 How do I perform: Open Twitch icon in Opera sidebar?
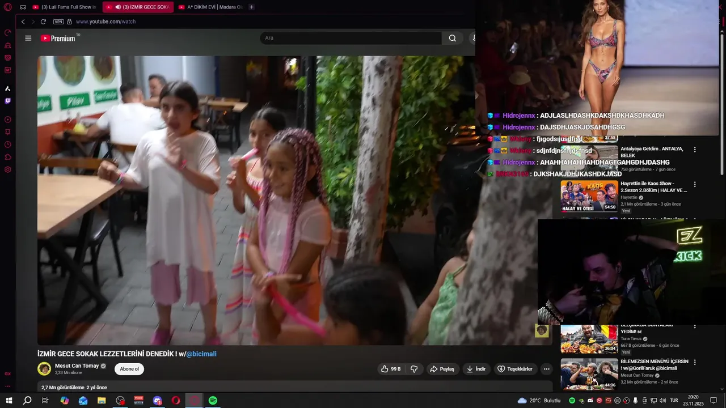coord(8,101)
